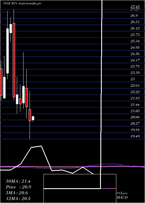
Task: Click the 22.61 price axis label
Action: coord(135,86)
